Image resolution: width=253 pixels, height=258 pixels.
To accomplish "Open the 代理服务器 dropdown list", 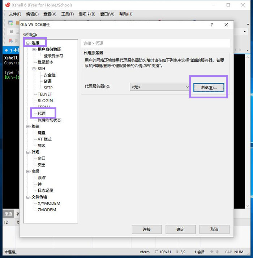I will coord(160,87).
